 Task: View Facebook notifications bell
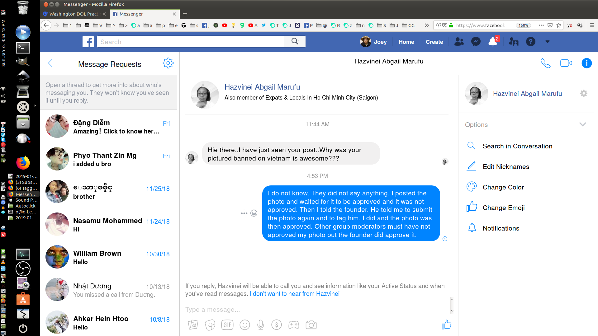pos(492,42)
